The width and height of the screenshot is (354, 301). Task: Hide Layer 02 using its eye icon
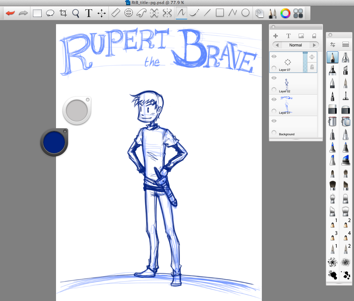[x=274, y=78]
